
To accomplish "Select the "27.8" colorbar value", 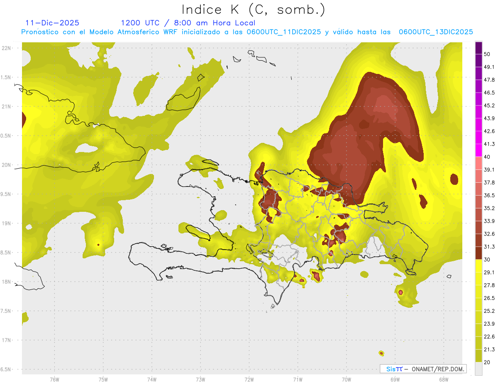I will tap(489, 285).
